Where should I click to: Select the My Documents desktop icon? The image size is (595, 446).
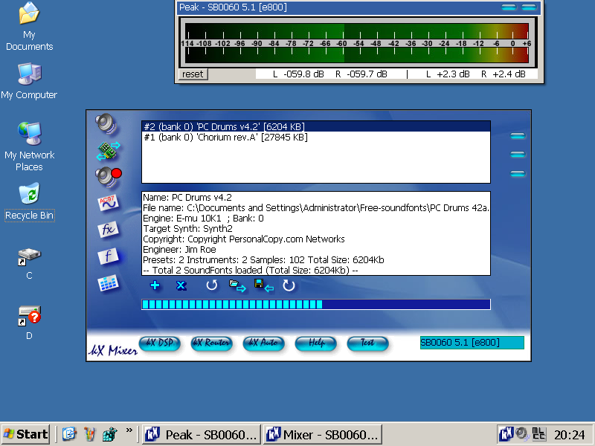click(29, 27)
